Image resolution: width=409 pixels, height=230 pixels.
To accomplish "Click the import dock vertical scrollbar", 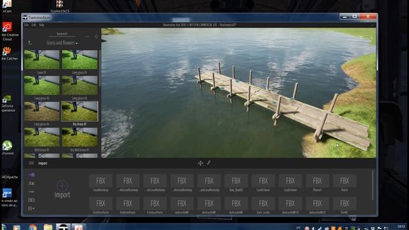I will click(372, 185).
